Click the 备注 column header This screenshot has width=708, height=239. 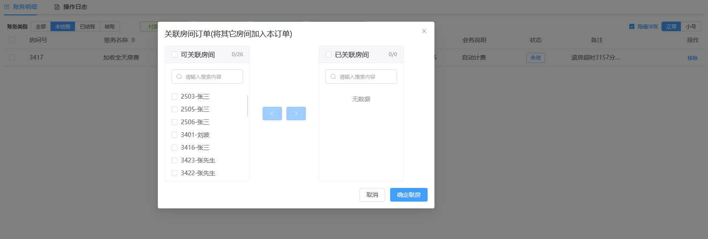[x=597, y=40]
